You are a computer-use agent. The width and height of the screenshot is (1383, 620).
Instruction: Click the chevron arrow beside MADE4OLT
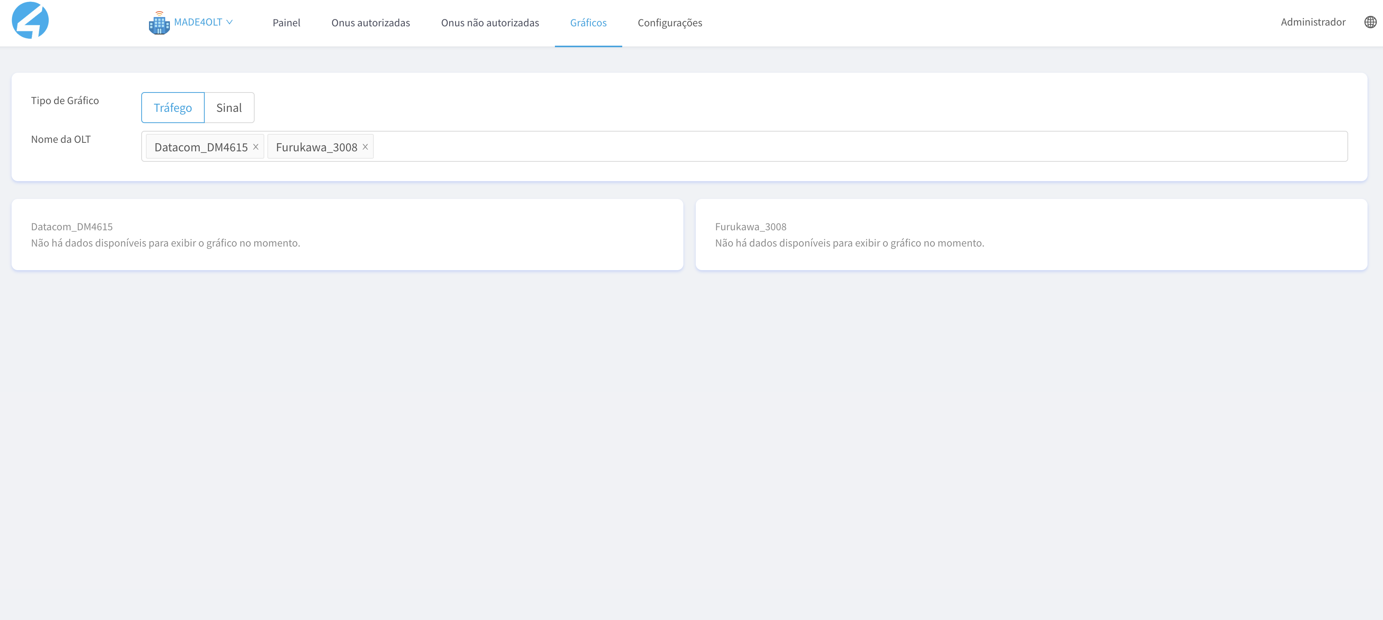click(x=229, y=22)
